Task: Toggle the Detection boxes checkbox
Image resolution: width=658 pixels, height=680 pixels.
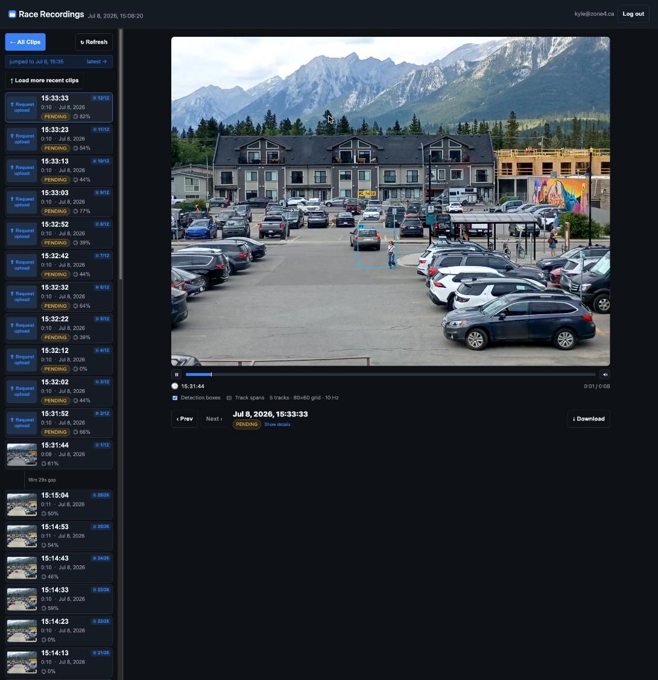Action: click(175, 398)
